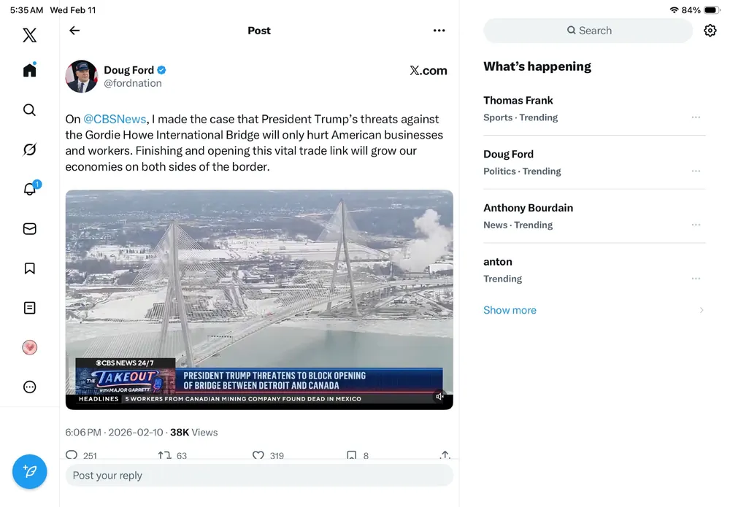Open the Anthony Bourdain trending topic
Image resolution: width=730 pixels, height=507 pixels.
(x=528, y=208)
